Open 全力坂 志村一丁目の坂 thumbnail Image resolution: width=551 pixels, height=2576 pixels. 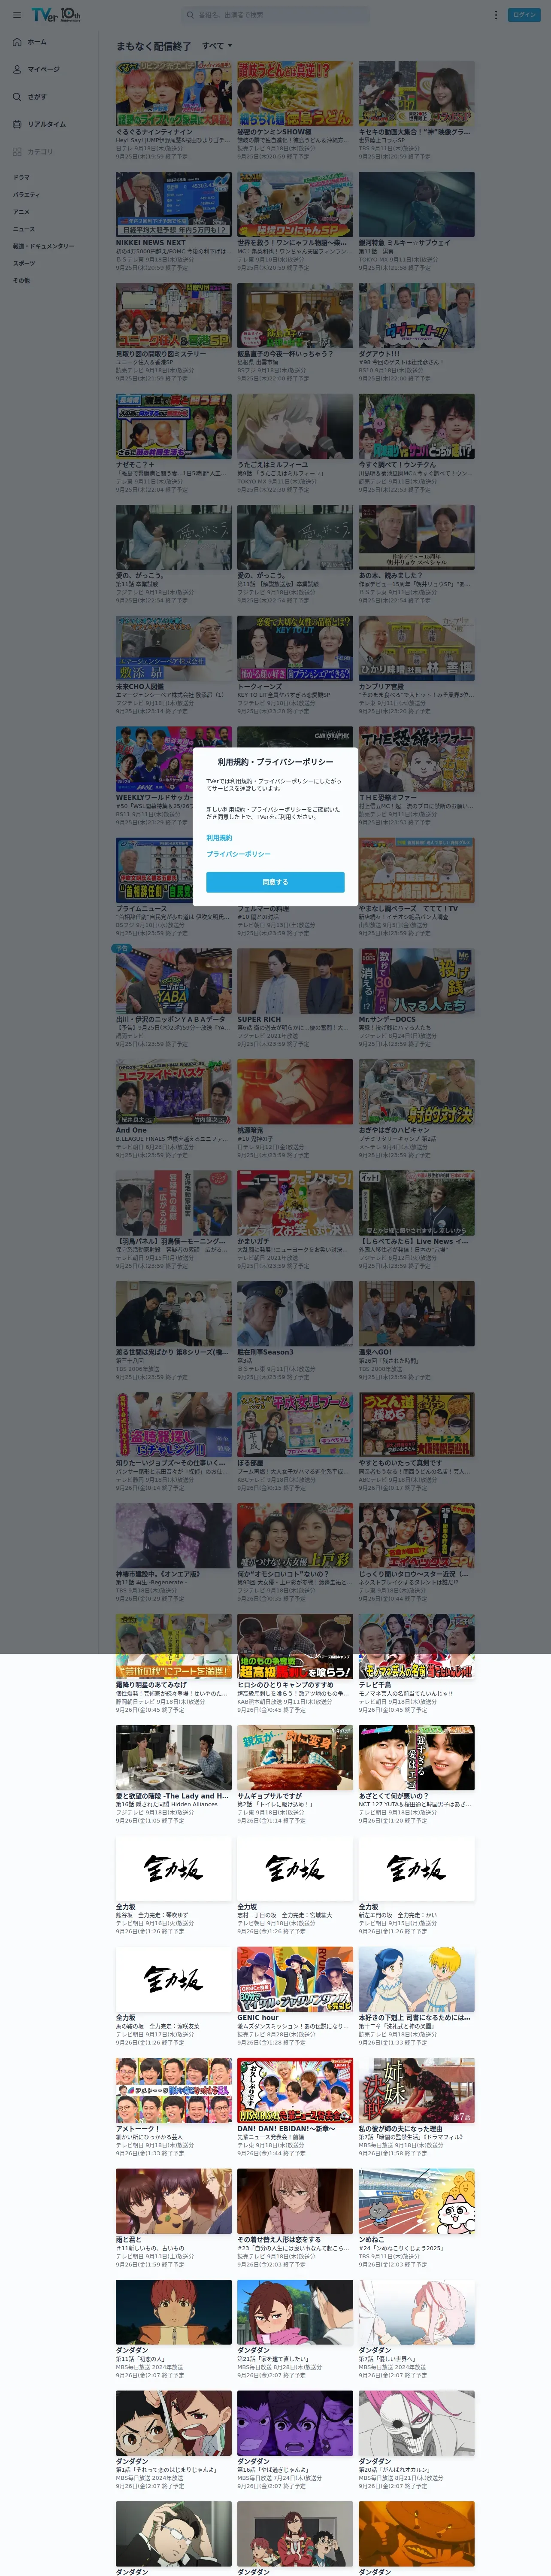295,1869
